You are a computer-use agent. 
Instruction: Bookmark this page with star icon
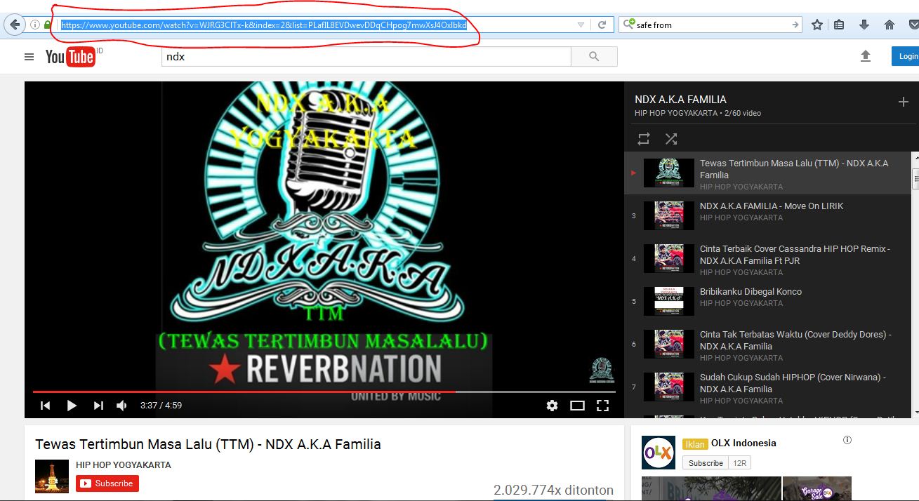point(817,25)
